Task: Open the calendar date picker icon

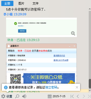Action: click(50, 96)
